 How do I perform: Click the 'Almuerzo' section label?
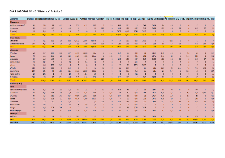click(x=14, y=50)
